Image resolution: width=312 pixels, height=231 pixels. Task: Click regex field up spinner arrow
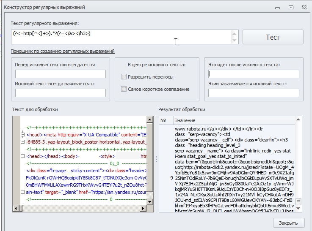[234, 34]
